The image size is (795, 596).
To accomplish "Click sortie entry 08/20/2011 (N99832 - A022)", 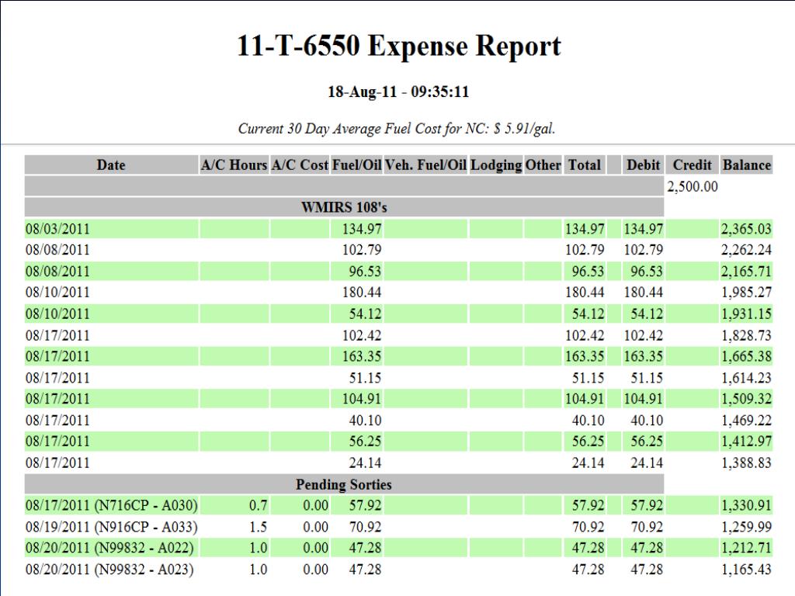I will point(109,548).
